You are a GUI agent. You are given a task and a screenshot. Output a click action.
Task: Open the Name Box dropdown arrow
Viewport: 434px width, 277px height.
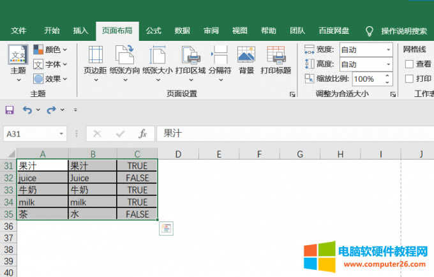61,134
